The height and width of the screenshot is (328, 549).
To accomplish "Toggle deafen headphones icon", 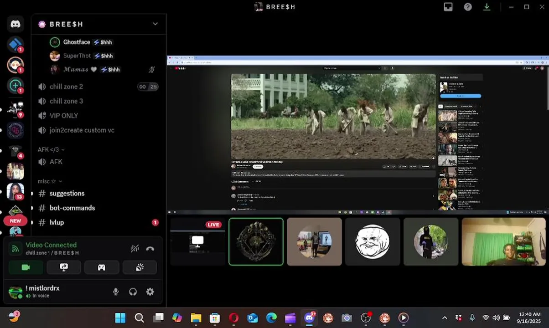I will pos(133,292).
